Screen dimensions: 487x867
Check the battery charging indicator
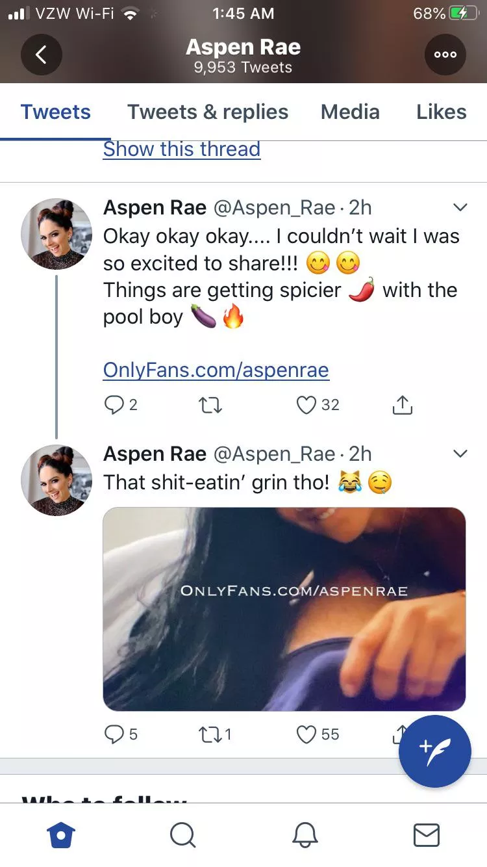point(462,13)
